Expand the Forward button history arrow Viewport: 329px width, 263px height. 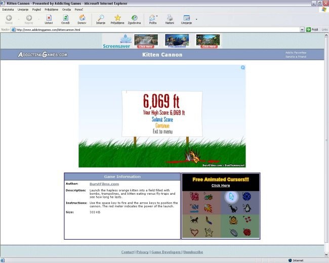click(x=38, y=19)
